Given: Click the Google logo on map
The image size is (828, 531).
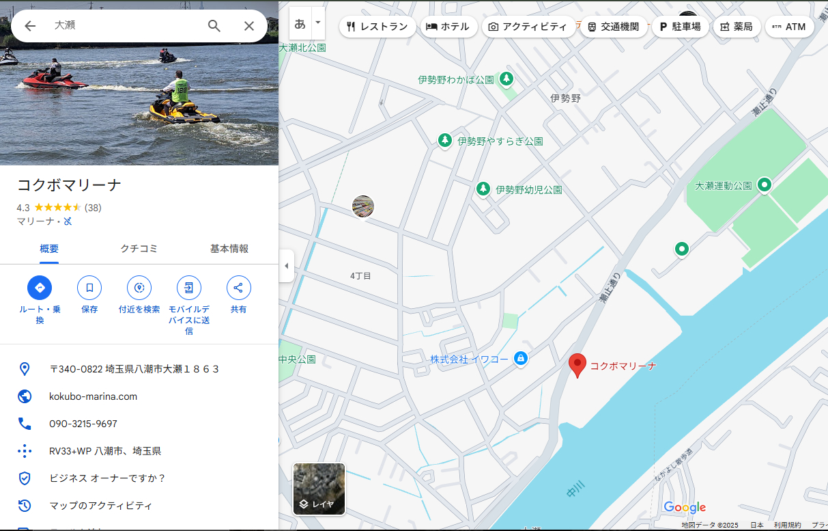Looking at the screenshot, I should tap(685, 507).
